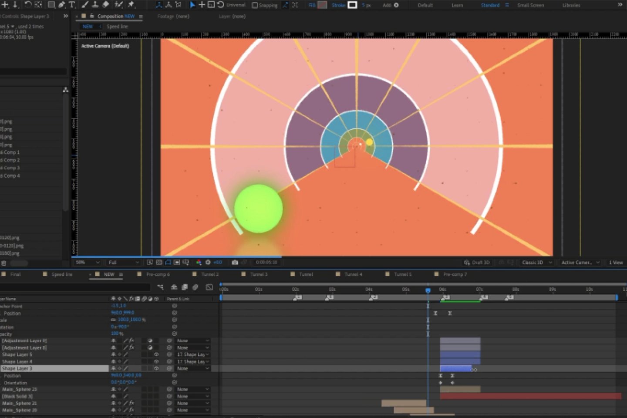
Task: Toggle adjustment layer switch on Adjustment Layer 9
Action: coord(150,341)
